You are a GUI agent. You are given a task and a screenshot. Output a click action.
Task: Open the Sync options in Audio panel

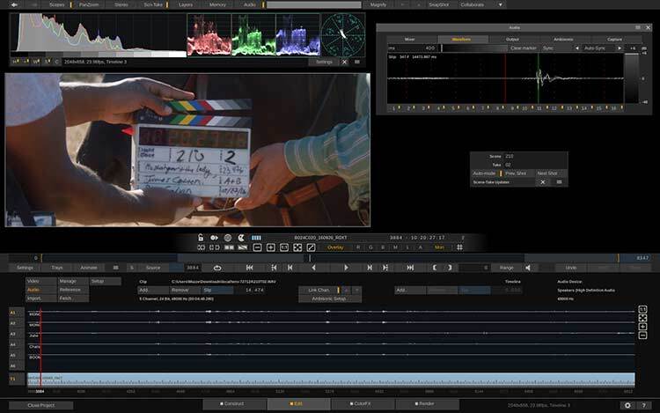point(548,48)
